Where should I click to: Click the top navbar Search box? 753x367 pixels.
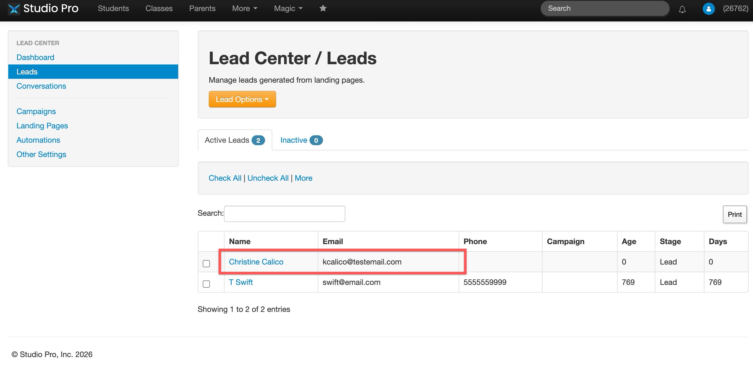tap(605, 9)
